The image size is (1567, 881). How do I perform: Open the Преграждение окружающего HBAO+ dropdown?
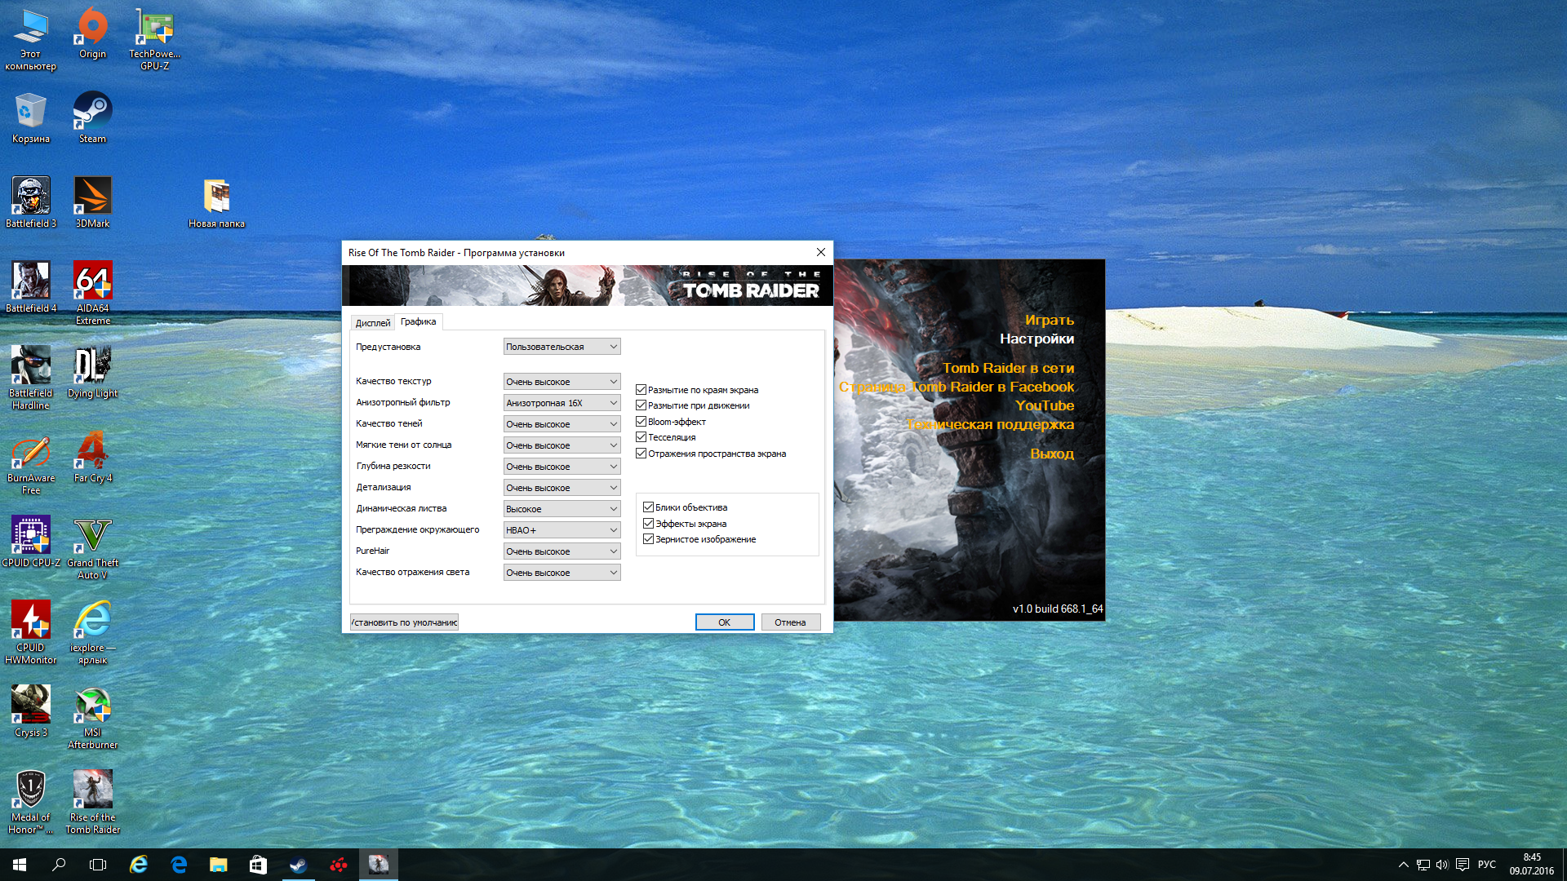[x=562, y=530]
